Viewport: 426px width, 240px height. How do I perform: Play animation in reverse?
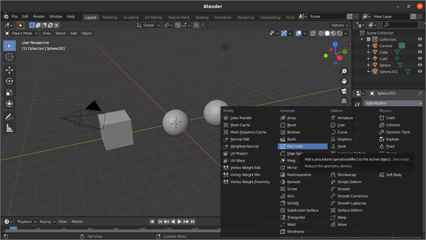173,222
